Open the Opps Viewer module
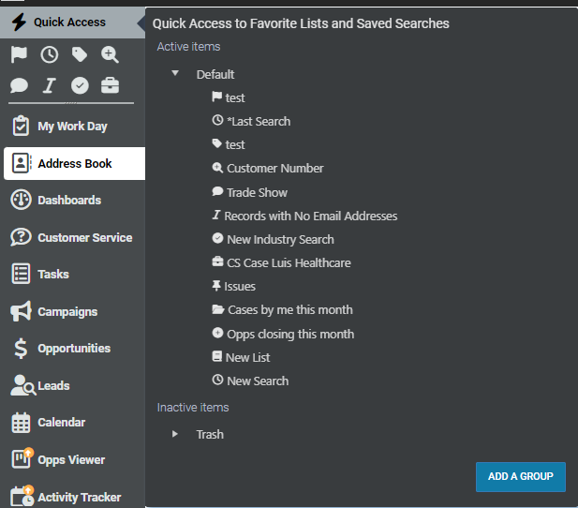 [73, 459]
